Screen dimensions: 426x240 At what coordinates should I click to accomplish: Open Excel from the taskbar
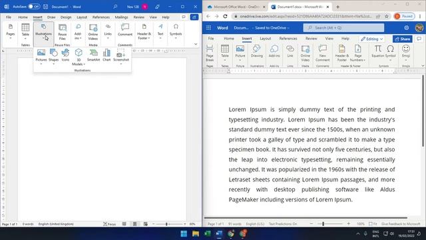click(x=207, y=233)
